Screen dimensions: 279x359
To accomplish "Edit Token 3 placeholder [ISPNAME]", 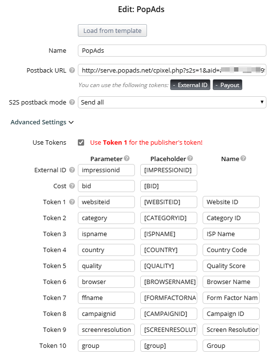I will (169, 234).
